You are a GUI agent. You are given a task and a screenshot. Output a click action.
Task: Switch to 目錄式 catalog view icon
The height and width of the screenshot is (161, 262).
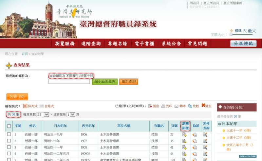[x=42, y=106]
